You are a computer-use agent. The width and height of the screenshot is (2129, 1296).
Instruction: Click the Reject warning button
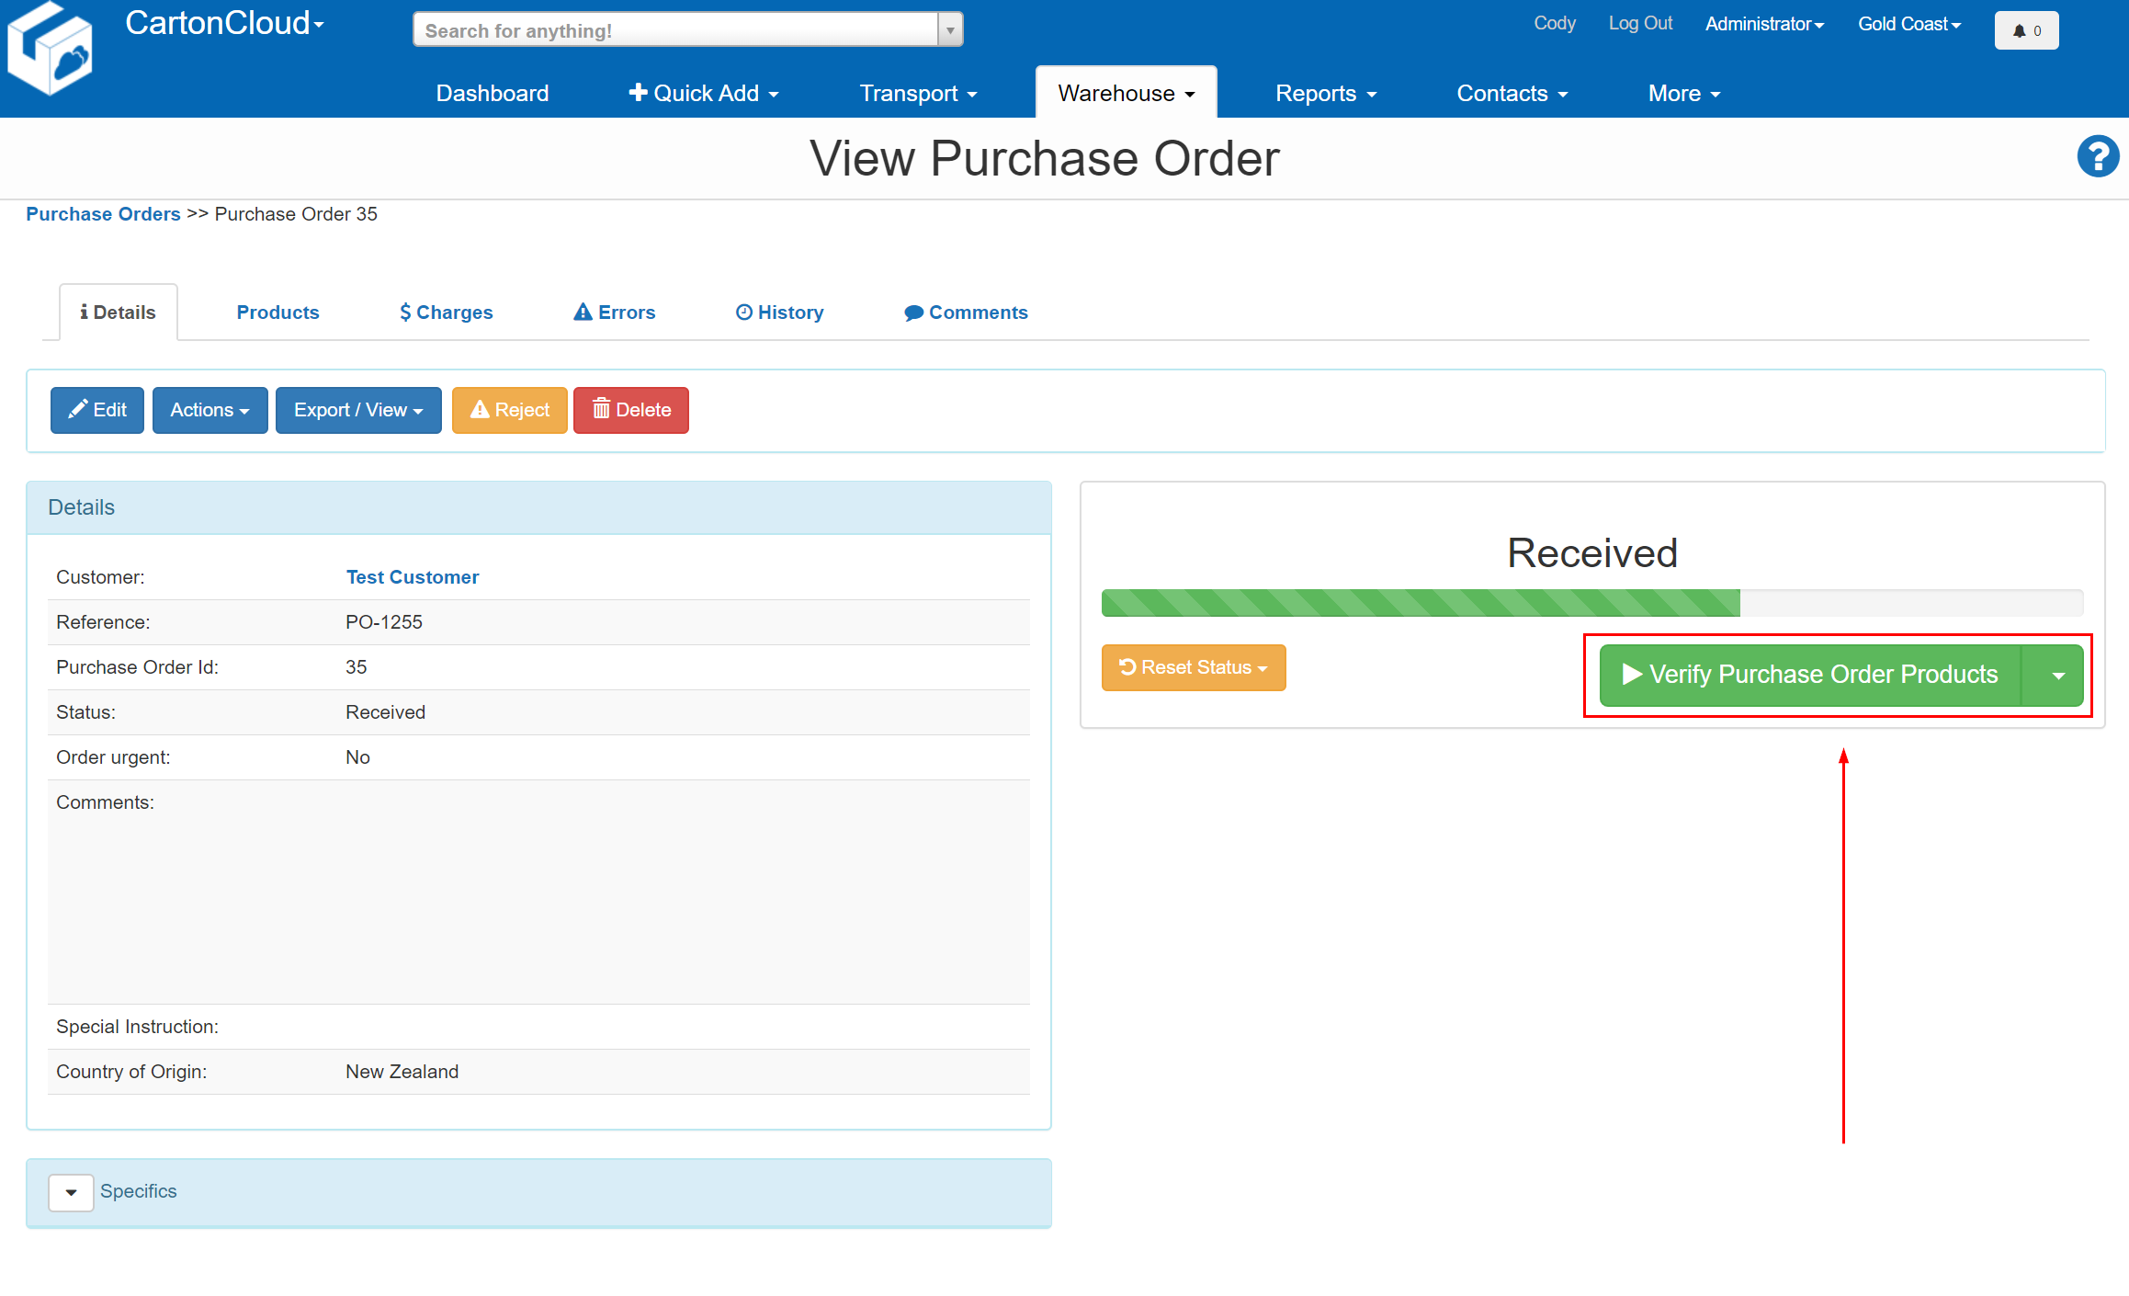pos(509,410)
